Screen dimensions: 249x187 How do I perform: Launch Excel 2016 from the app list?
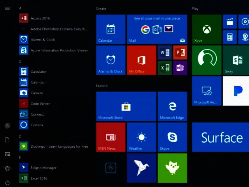(x=54, y=178)
